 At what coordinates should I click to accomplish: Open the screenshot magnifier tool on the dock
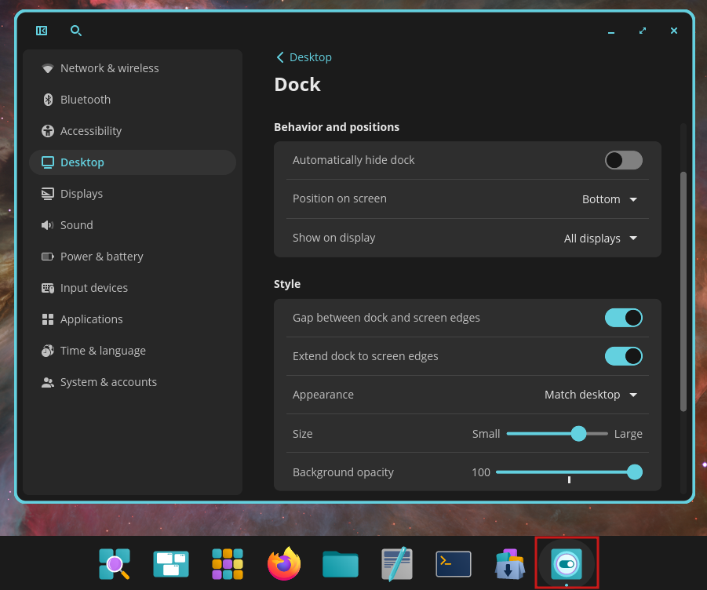(114, 563)
